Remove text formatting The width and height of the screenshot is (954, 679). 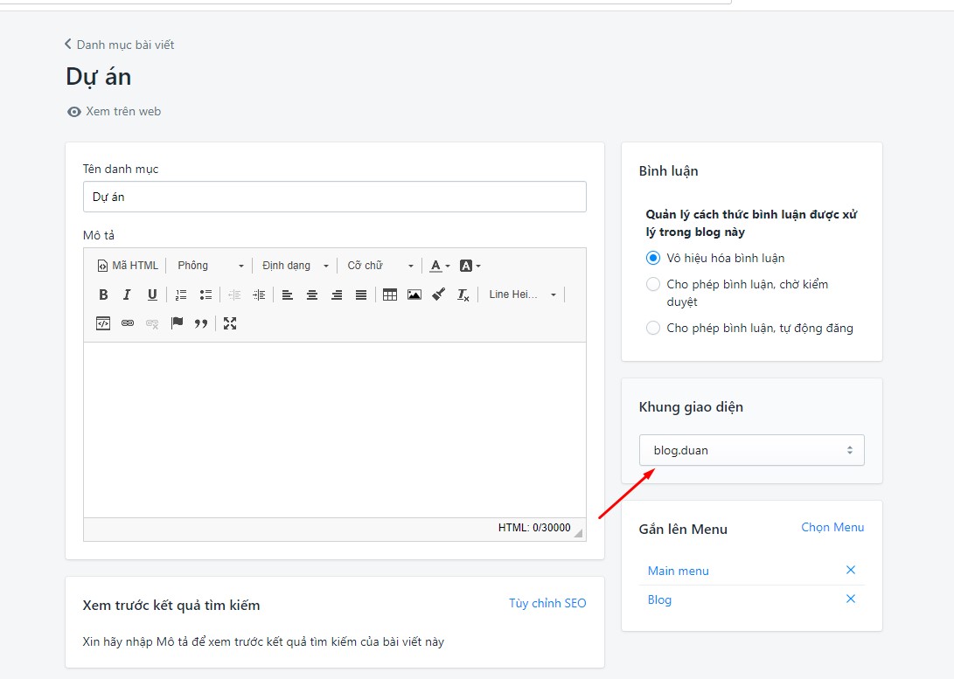463,294
